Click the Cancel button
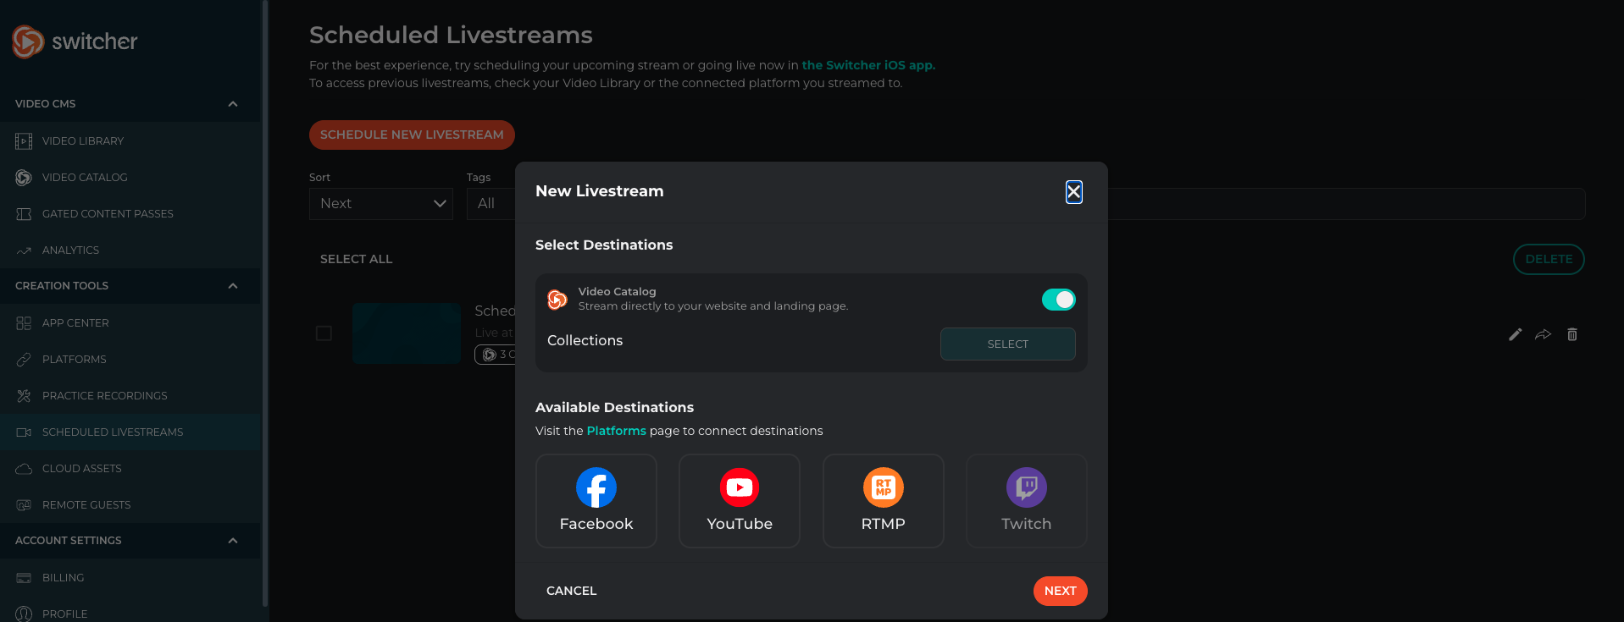 click(572, 591)
